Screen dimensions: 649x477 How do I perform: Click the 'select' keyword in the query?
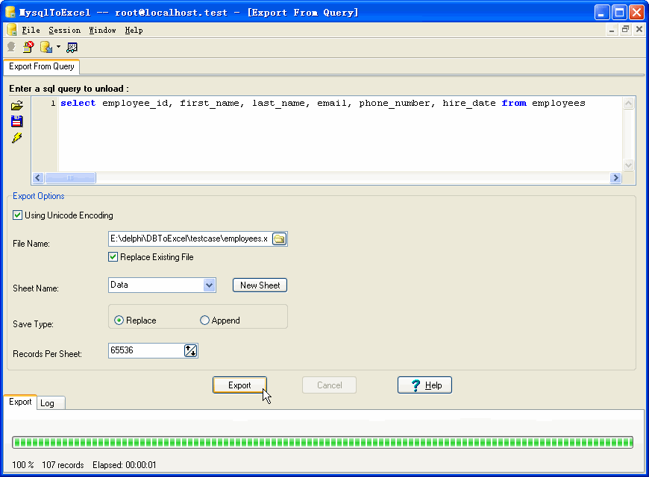(78, 103)
